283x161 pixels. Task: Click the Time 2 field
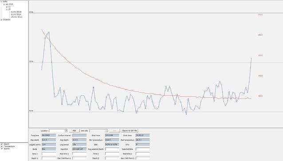point(112,154)
